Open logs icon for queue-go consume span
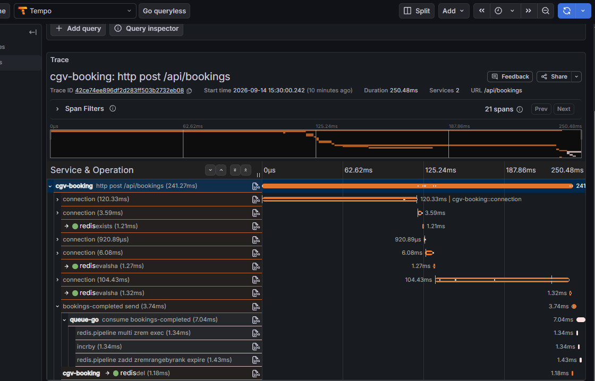 click(x=256, y=320)
